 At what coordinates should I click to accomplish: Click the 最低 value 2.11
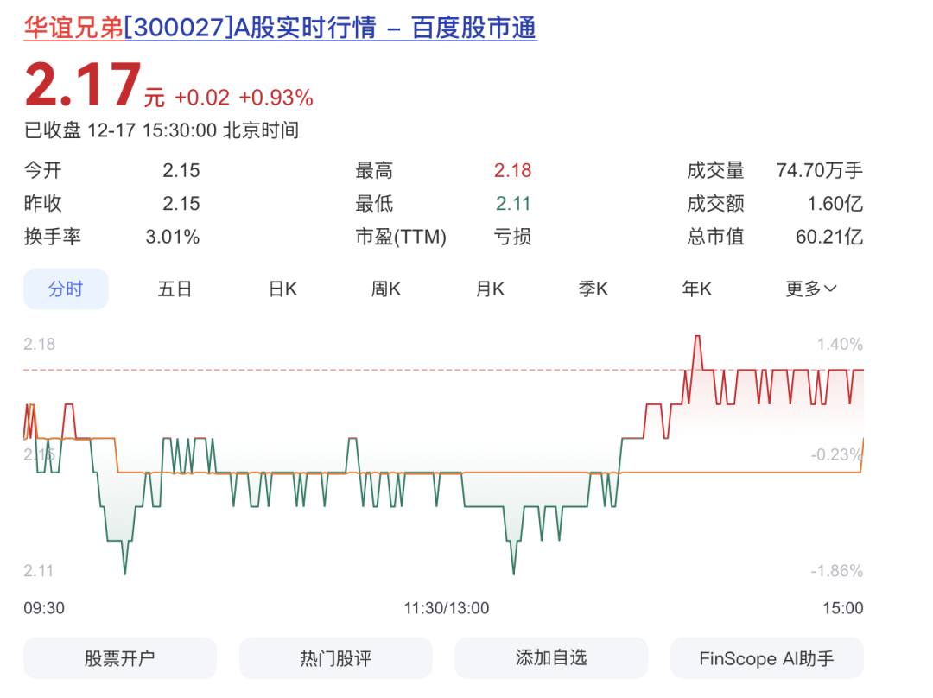(512, 204)
